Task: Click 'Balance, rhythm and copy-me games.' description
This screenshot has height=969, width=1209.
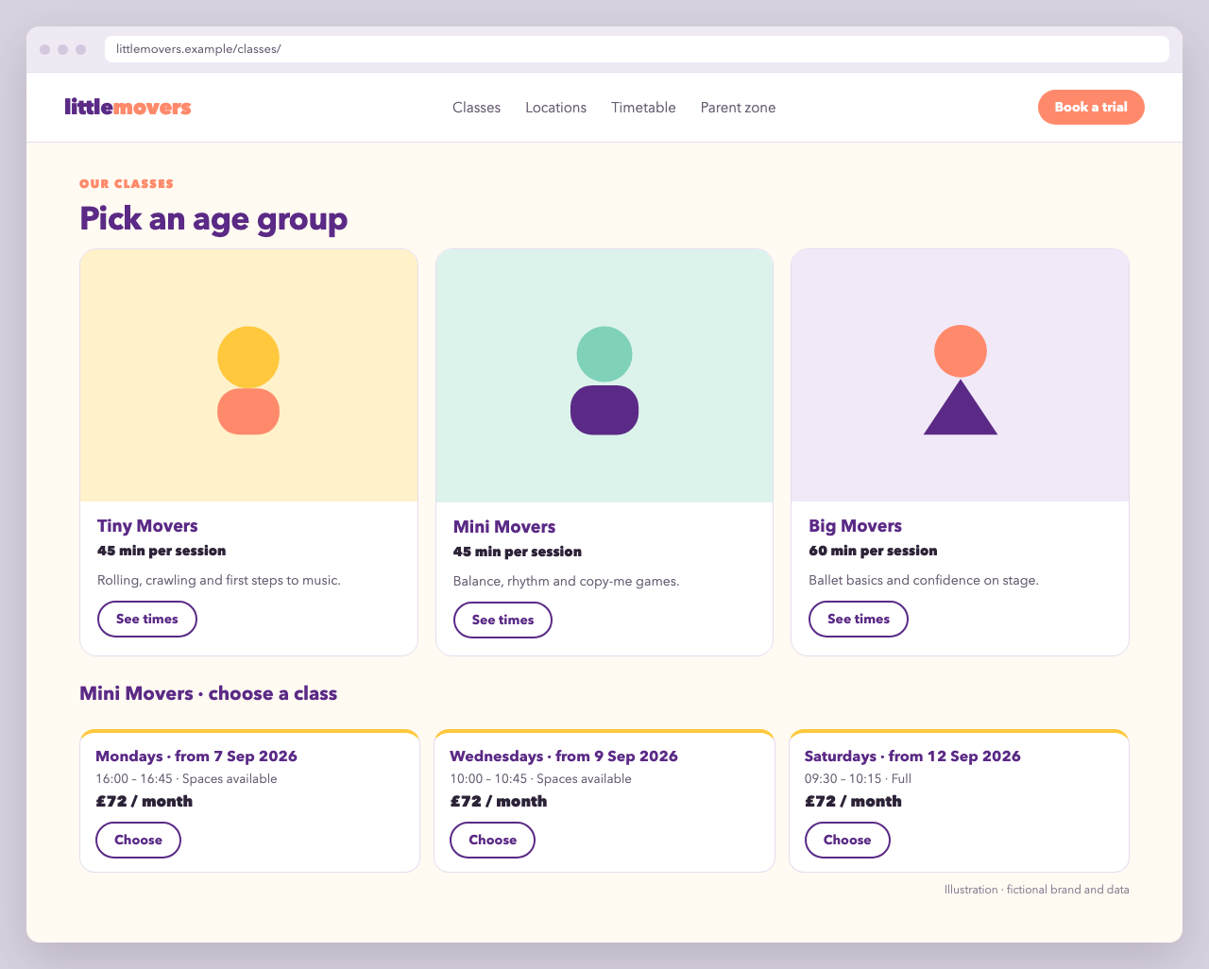Action: [x=567, y=582]
